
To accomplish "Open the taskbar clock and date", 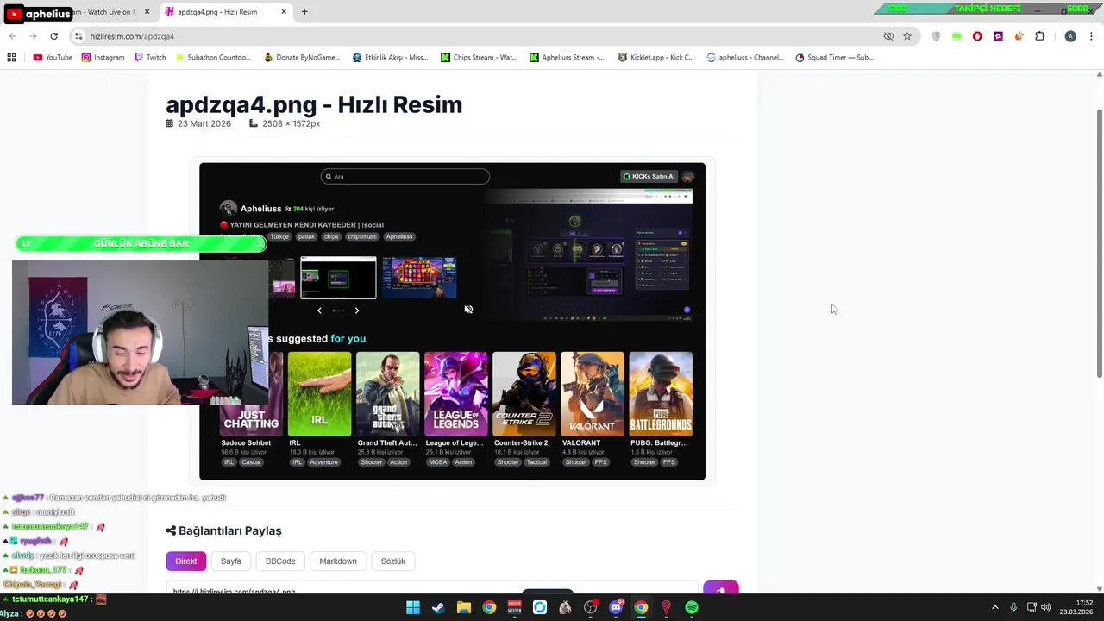I will 1078,607.
